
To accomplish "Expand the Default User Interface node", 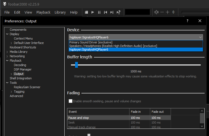I will [x=11, y=43].
